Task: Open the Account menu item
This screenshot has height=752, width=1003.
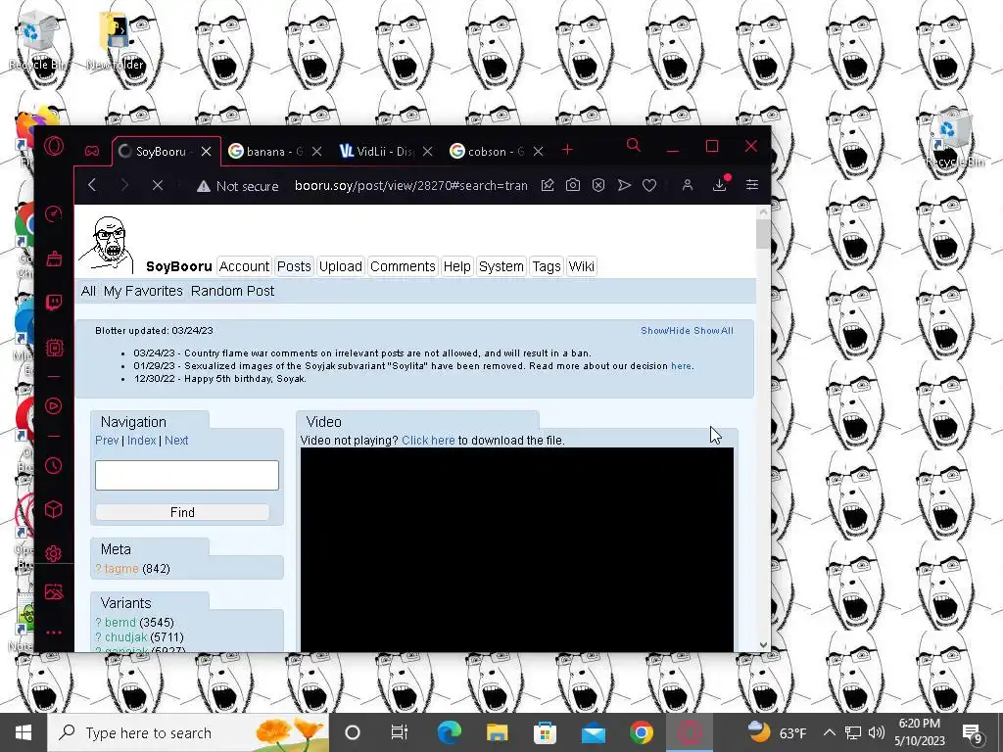Action: click(244, 266)
